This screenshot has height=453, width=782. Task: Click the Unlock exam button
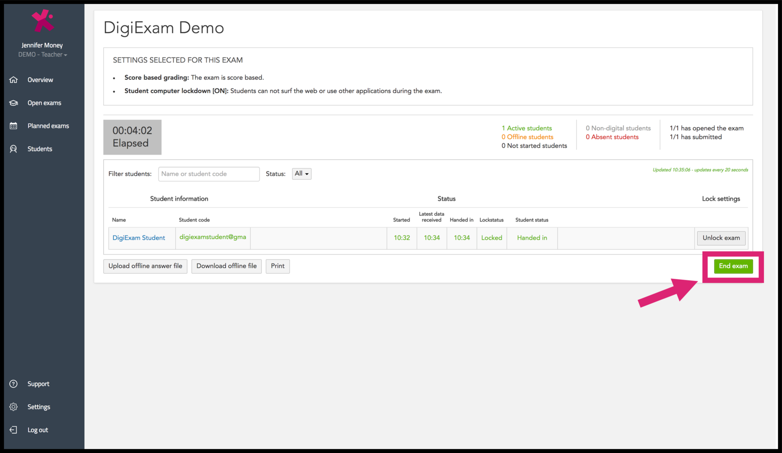tap(721, 238)
